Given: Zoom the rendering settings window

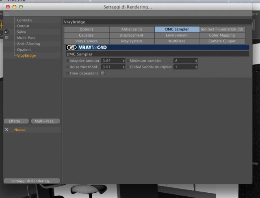Looking at the screenshot, I should [x=21, y=7].
